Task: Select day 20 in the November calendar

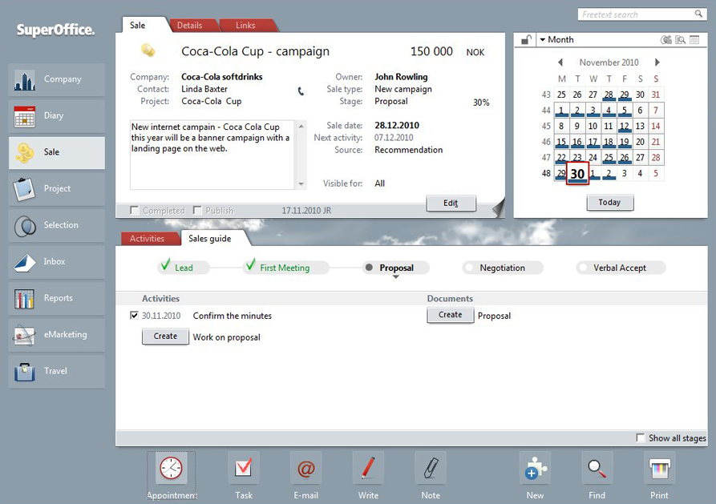Action: pos(640,142)
